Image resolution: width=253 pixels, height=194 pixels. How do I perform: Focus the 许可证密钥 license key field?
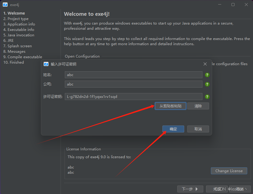coord(134,96)
